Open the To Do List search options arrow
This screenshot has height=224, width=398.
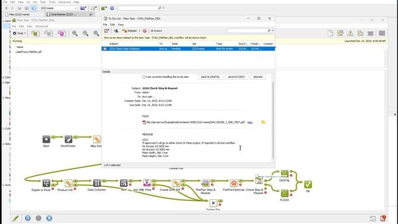pyautogui.click(x=272, y=30)
